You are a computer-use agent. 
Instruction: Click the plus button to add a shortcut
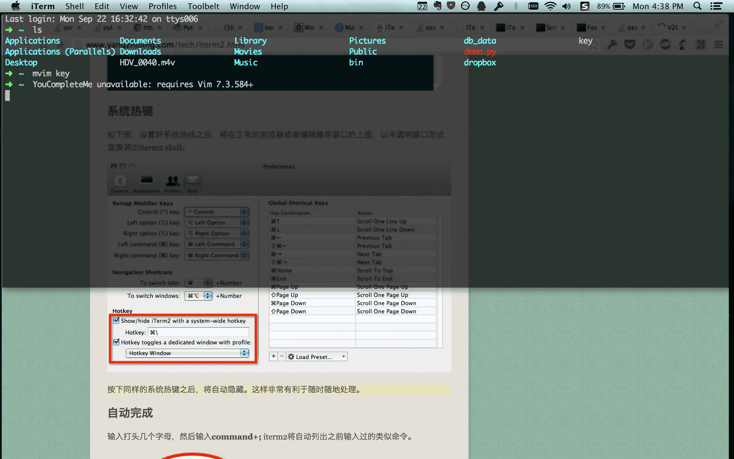pos(273,356)
